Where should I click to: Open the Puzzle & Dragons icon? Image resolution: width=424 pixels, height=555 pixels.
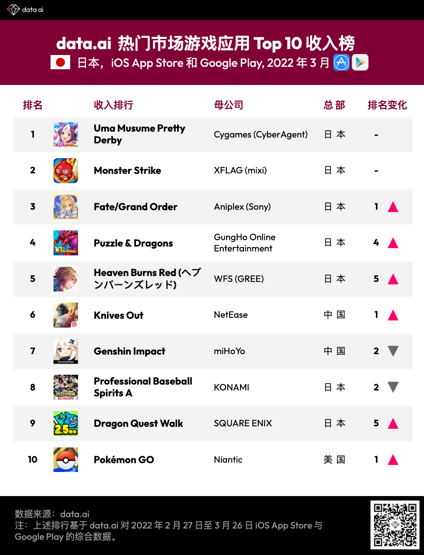click(66, 243)
